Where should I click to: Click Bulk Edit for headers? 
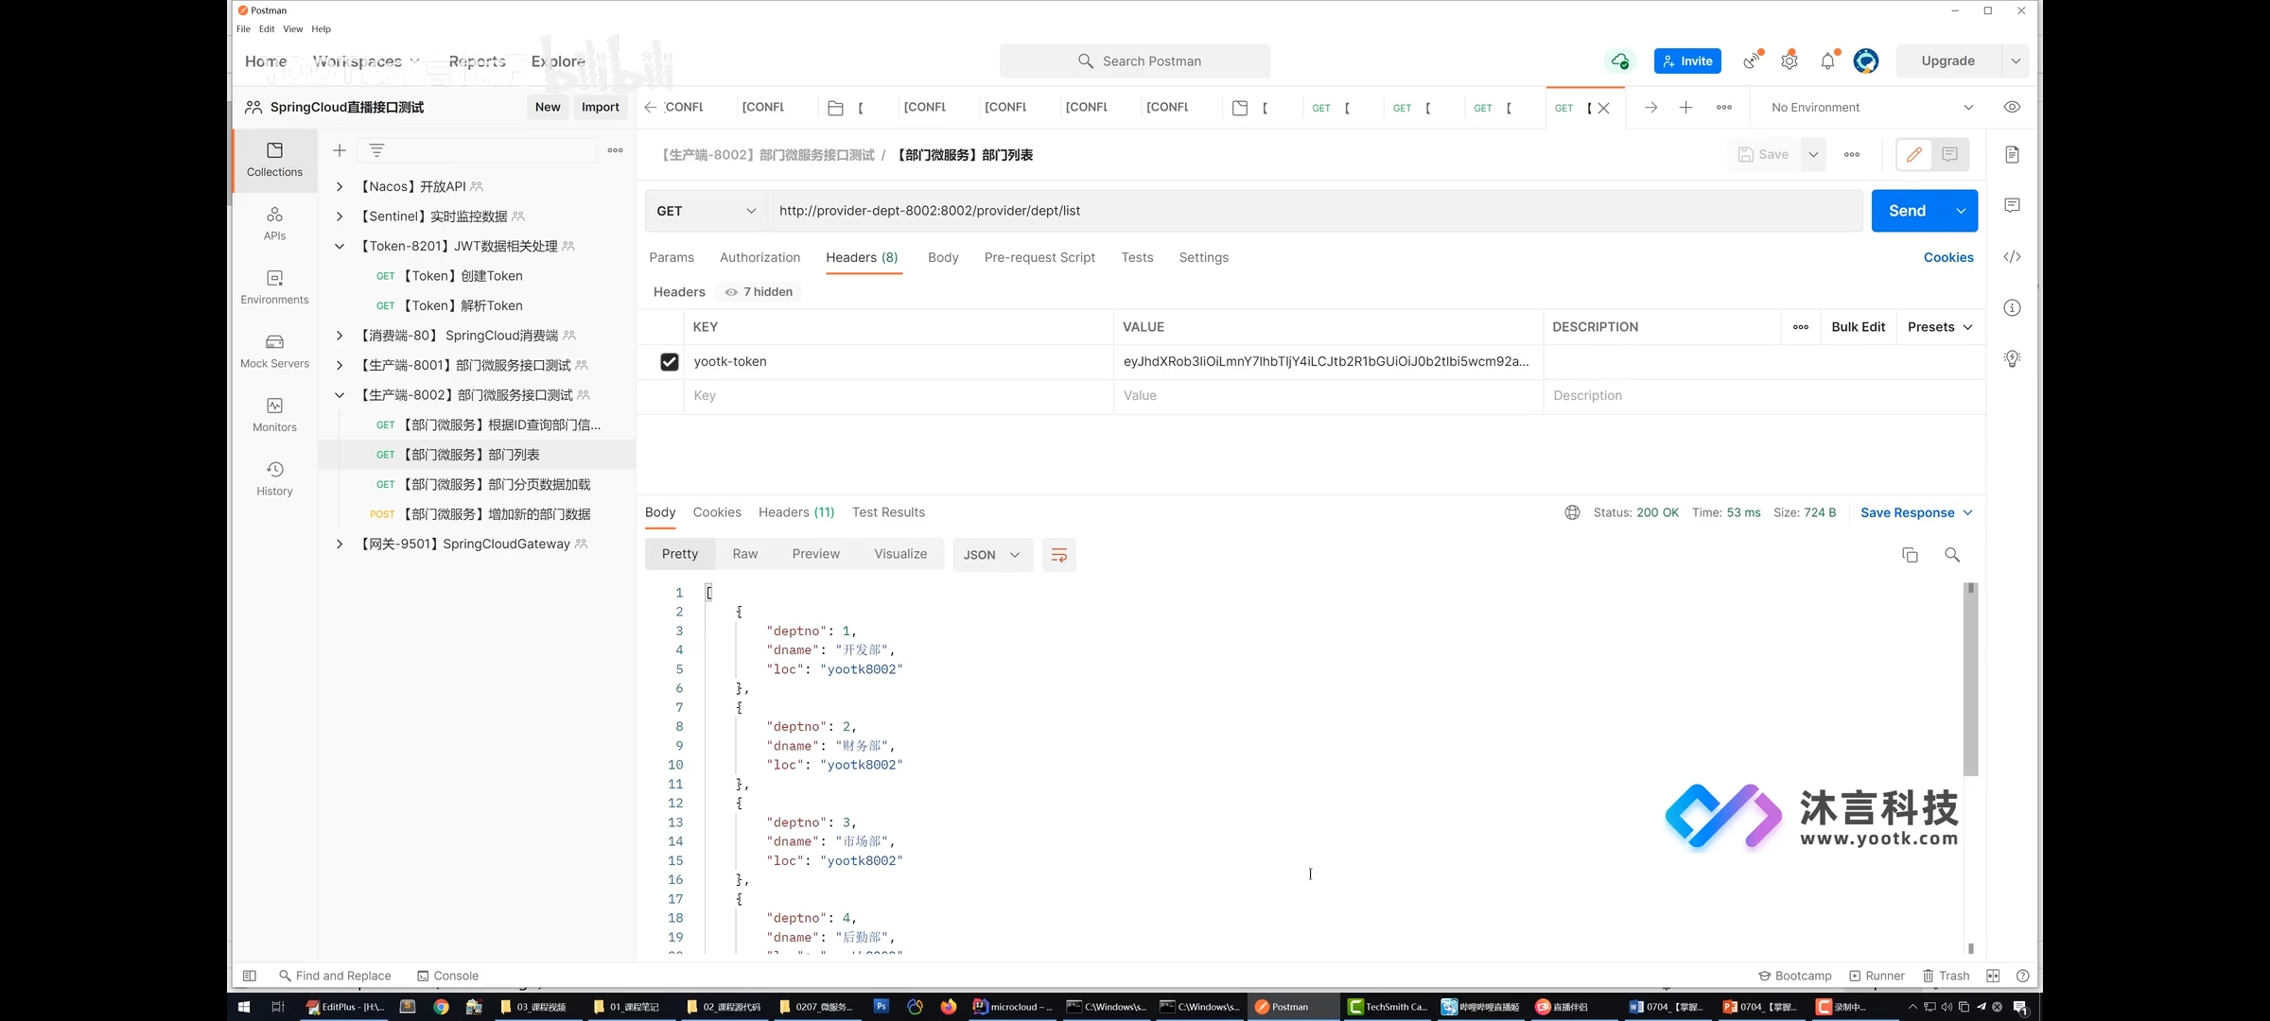click(1858, 327)
